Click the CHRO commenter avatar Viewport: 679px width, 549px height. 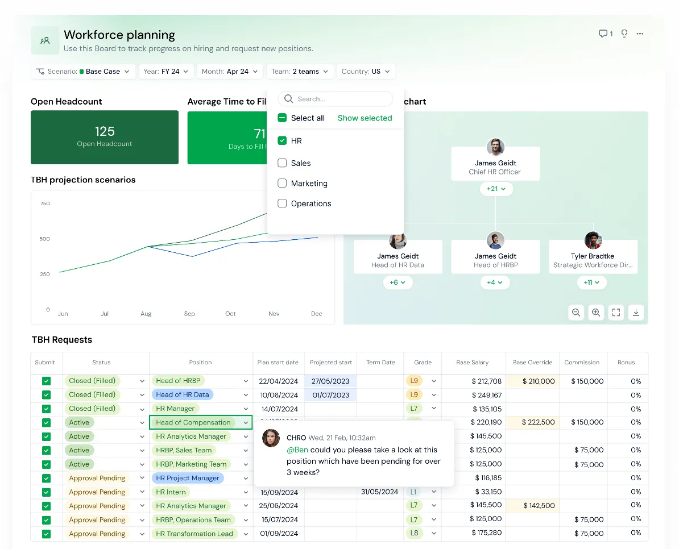[271, 438]
